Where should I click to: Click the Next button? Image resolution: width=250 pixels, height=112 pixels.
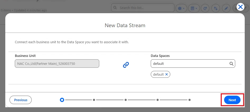coord(232,100)
